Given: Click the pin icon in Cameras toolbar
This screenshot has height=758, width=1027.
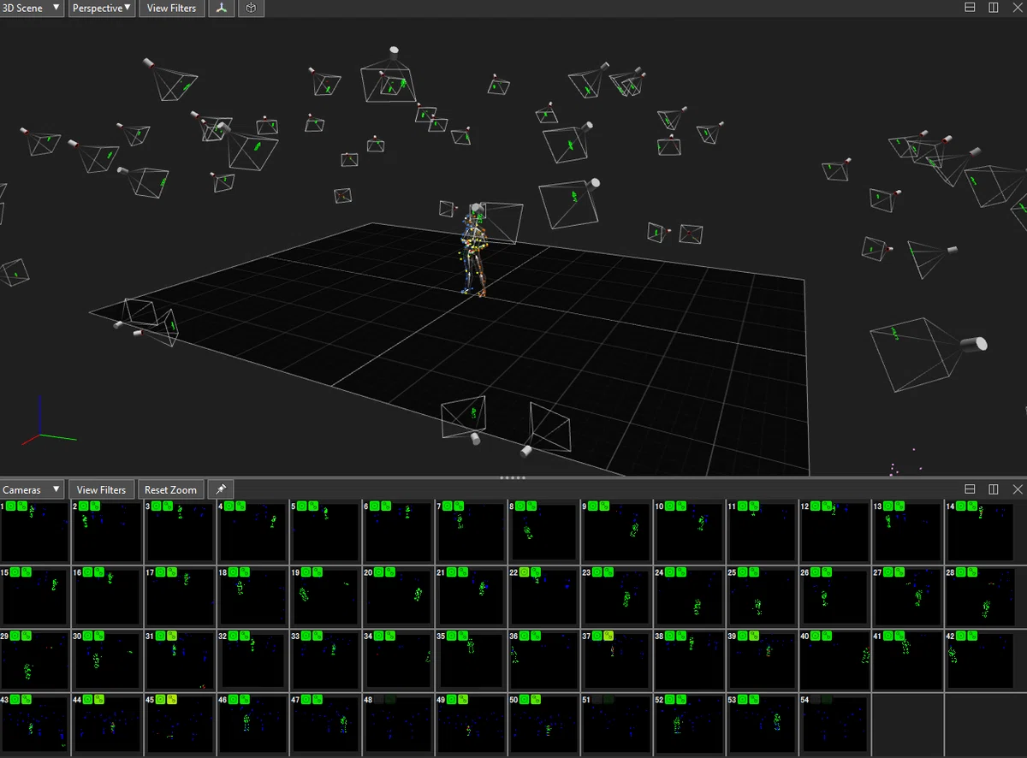Looking at the screenshot, I should [221, 489].
